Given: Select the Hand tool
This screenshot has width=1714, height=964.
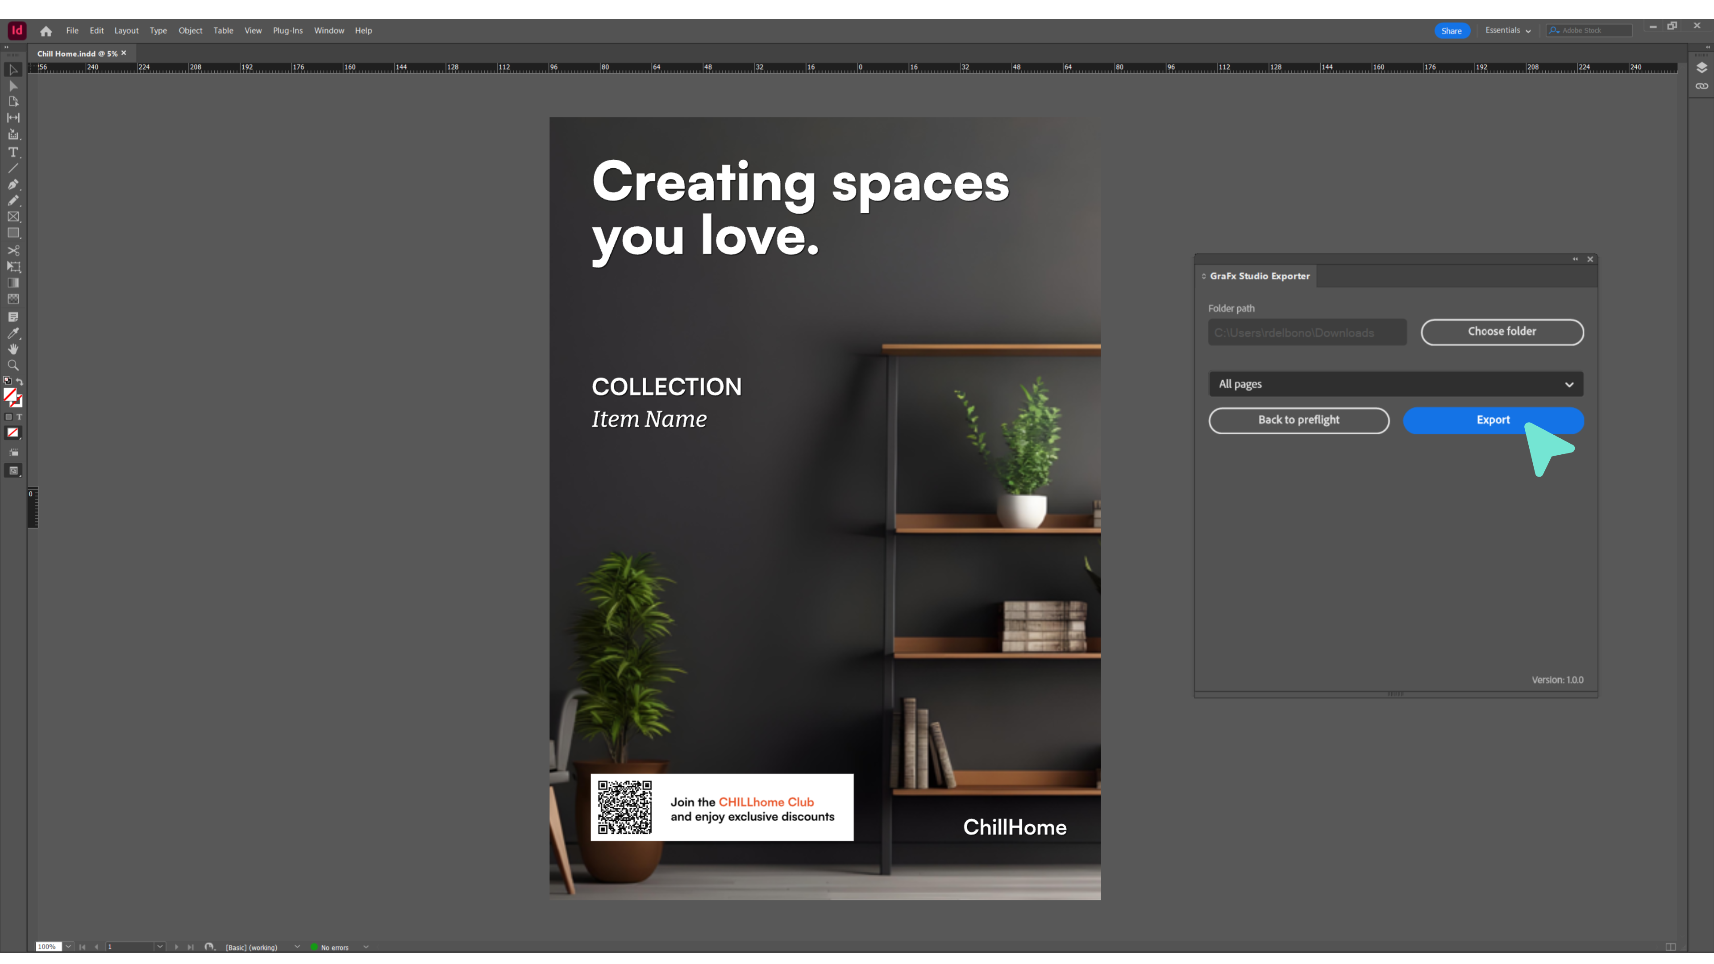Looking at the screenshot, I should pos(13,349).
